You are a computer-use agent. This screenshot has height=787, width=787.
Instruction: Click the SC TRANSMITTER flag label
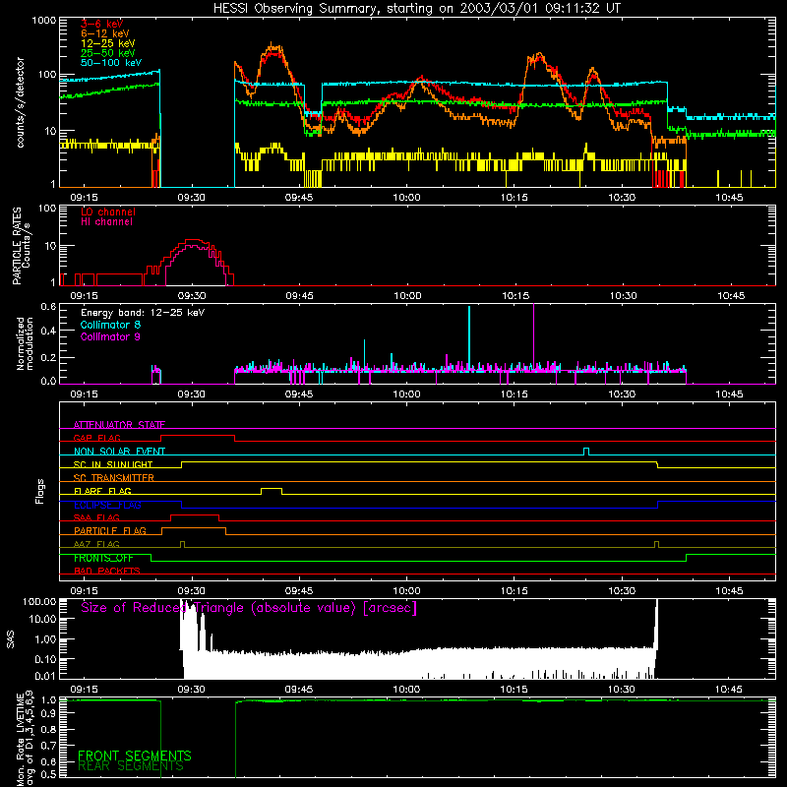point(114,478)
